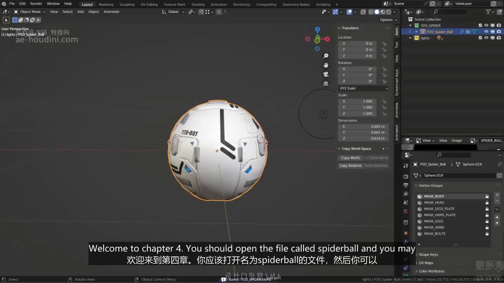Open XYZ Euler rotation mode dropdown
504x283 pixels.
coord(364,88)
